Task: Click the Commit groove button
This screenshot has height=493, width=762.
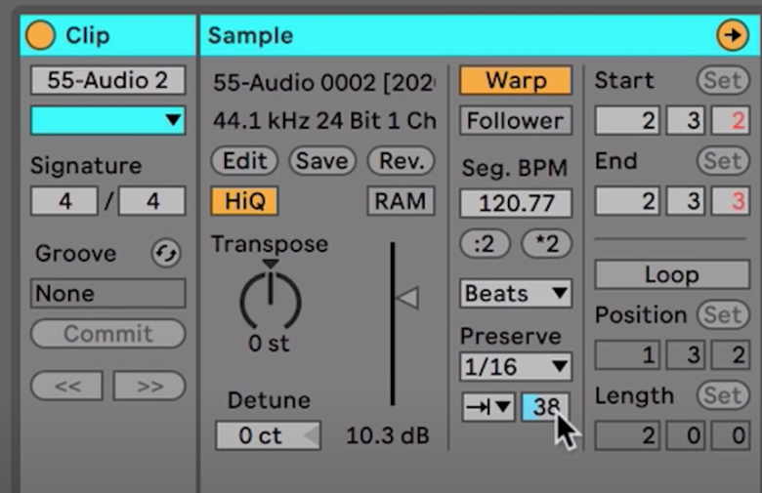Action: pos(107,333)
